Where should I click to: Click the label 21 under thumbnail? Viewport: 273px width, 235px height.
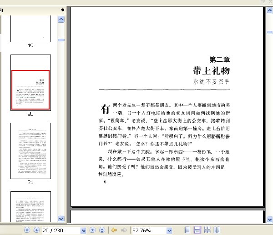[x=30, y=182]
